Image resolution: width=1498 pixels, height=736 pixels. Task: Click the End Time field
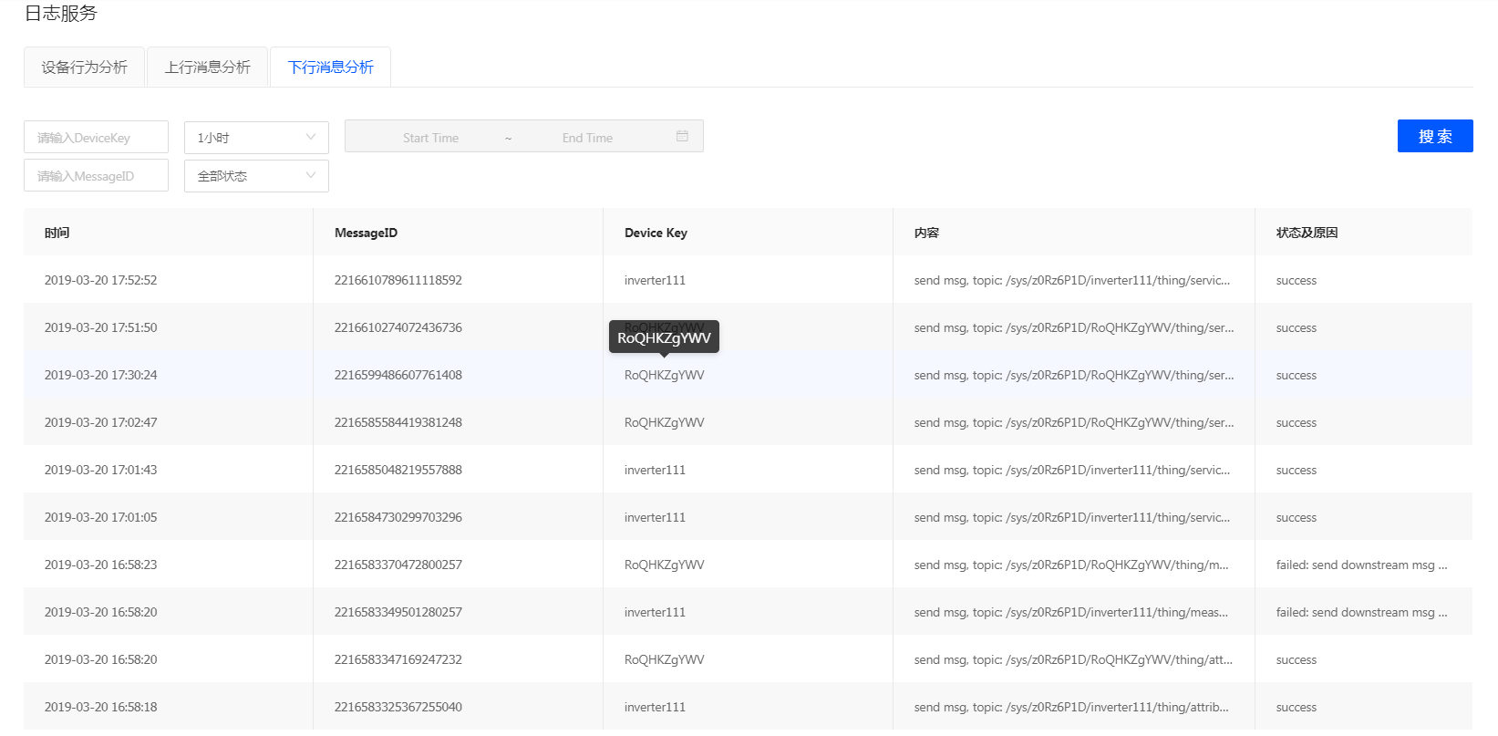[587, 138]
